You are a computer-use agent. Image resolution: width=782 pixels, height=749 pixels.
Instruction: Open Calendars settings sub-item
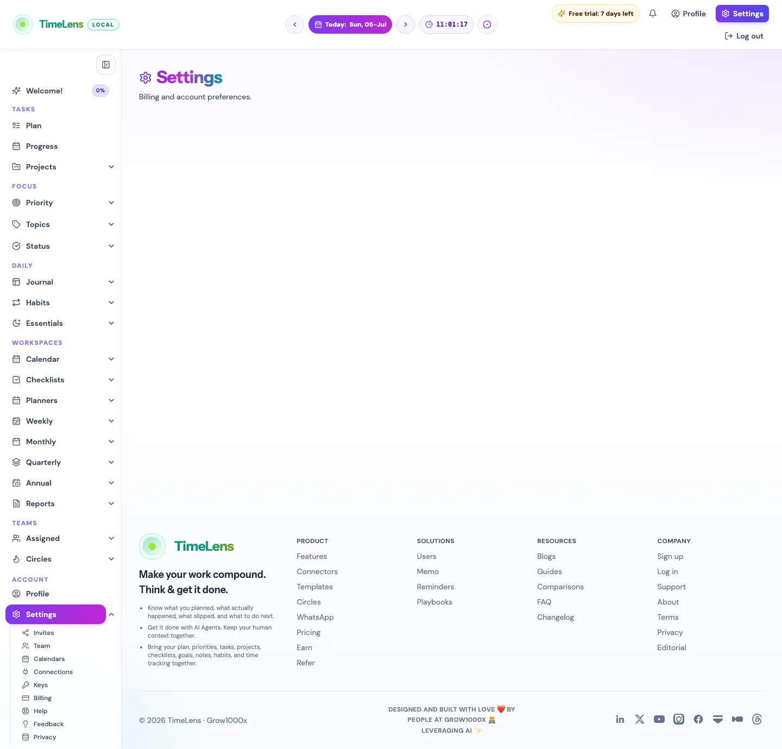[x=49, y=659]
